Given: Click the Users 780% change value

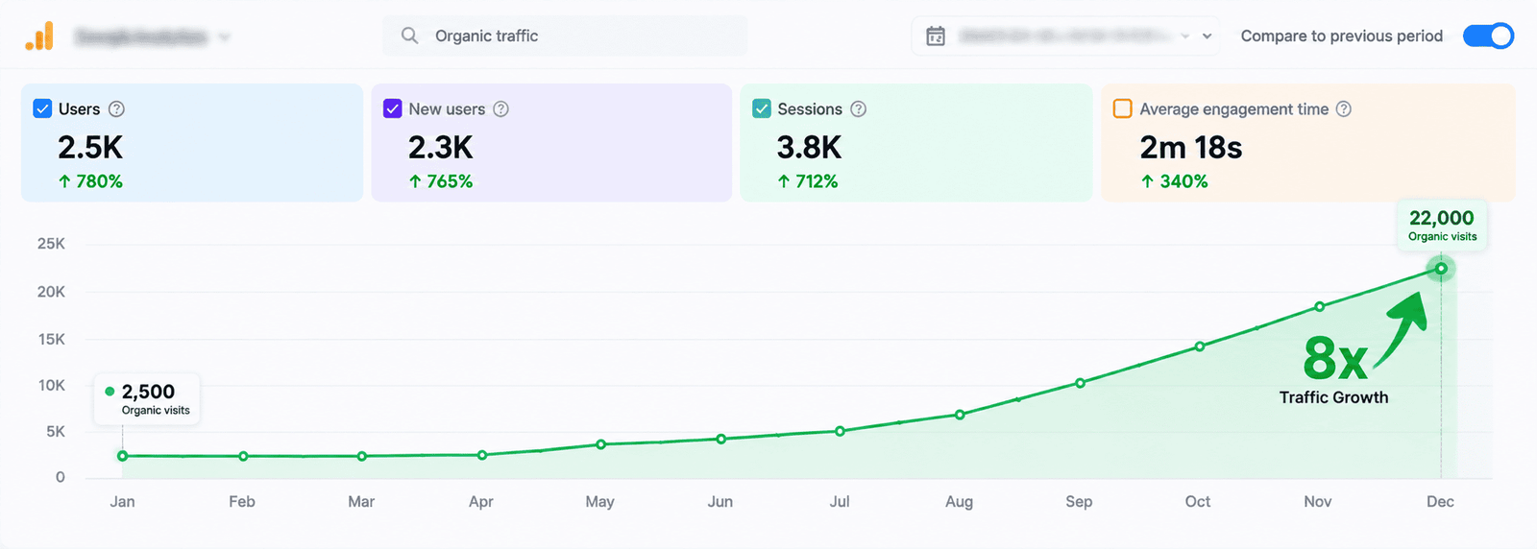Looking at the screenshot, I should click(91, 181).
